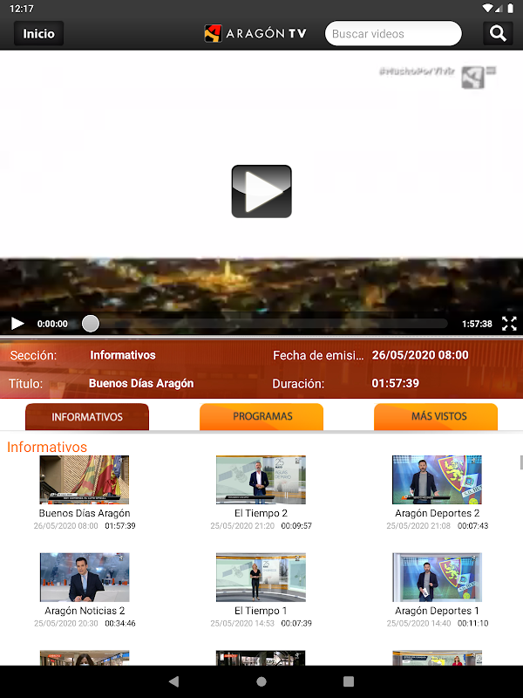Click the '00:34:46' duration of Aragón Noticias 2
523x698 pixels.
120,623
